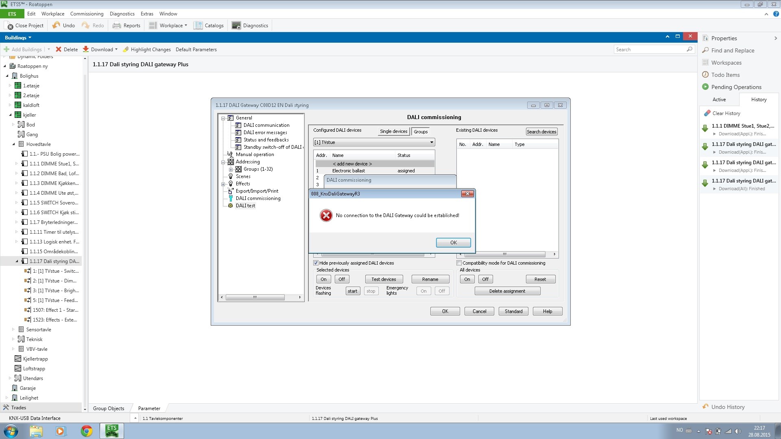Viewport: 781px width, 439px height.
Task: Click the Search devices button
Action: (541, 132)
